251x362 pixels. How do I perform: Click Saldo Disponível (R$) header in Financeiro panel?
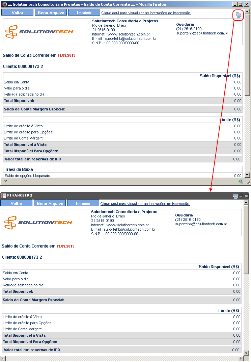(x=219, y=267)
